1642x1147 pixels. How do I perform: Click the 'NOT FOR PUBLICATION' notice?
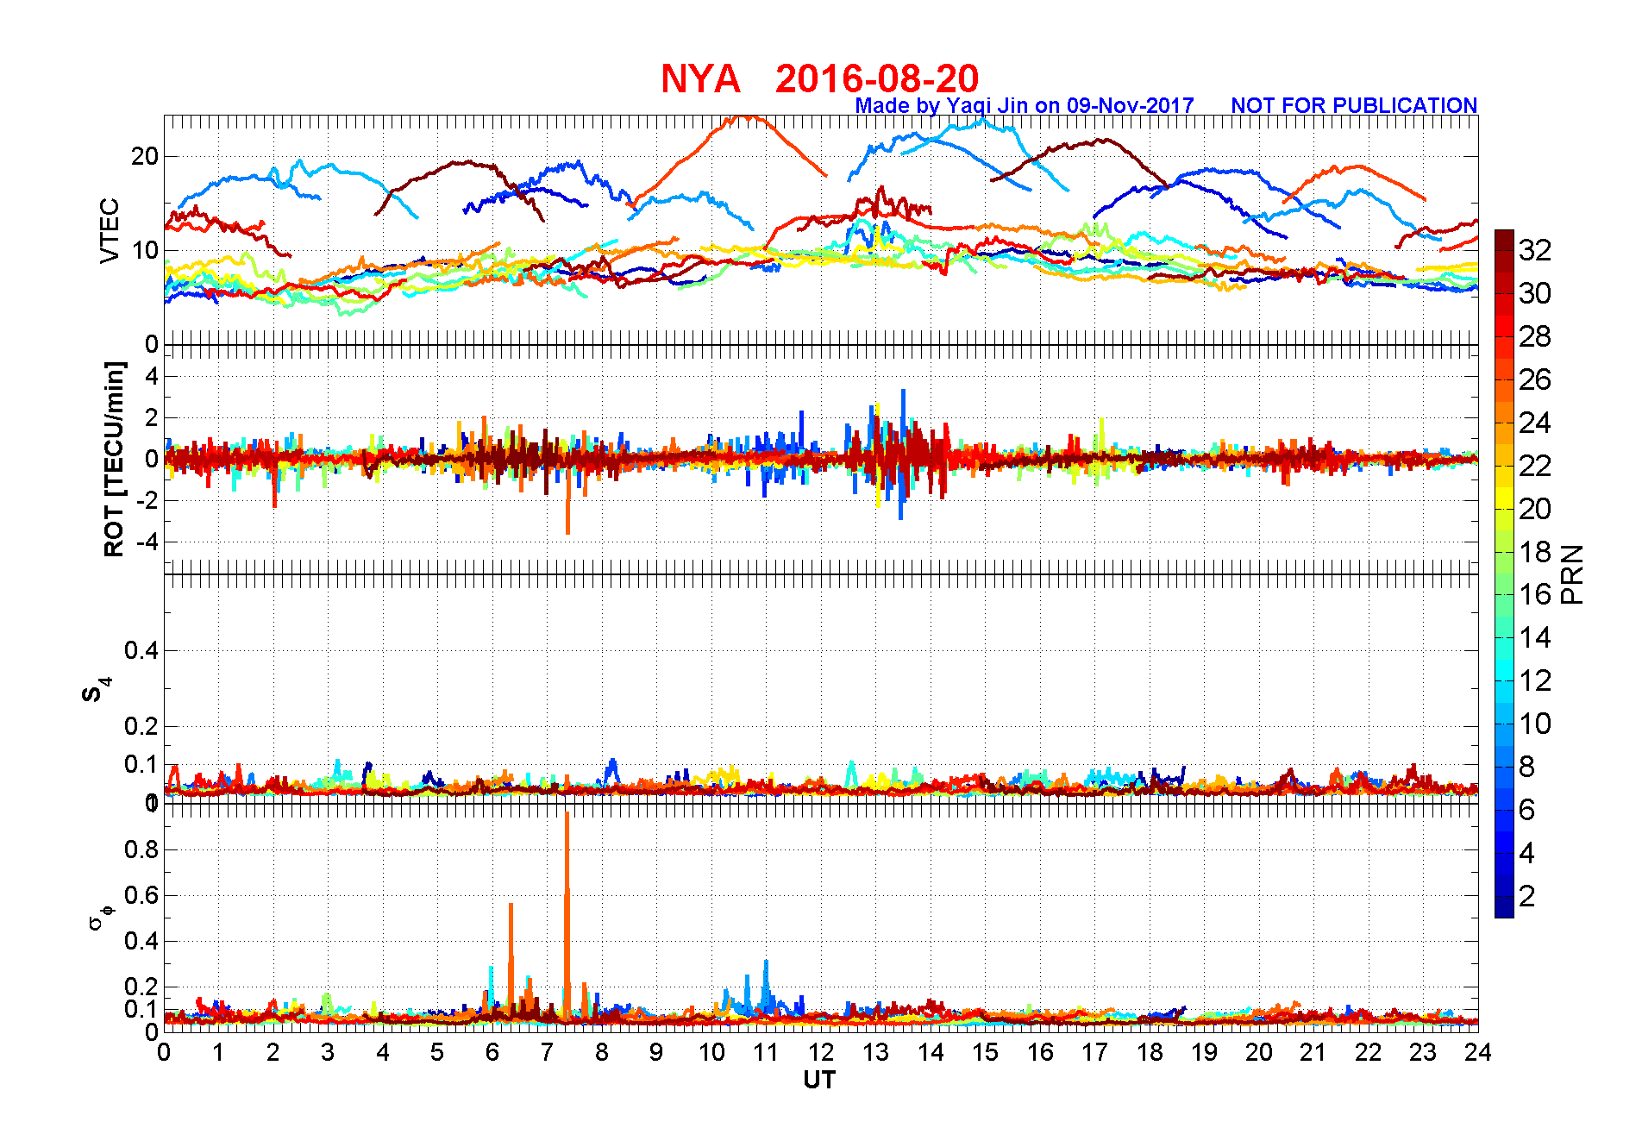(x=1354, y=105)
